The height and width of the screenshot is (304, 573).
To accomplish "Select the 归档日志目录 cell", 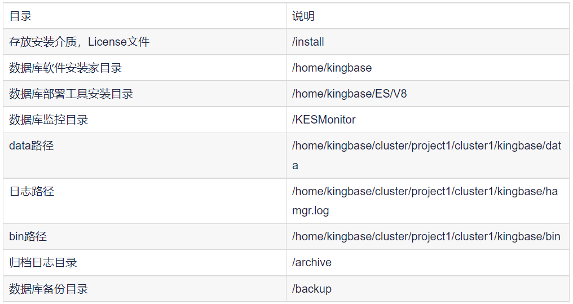I will (43, 263).
